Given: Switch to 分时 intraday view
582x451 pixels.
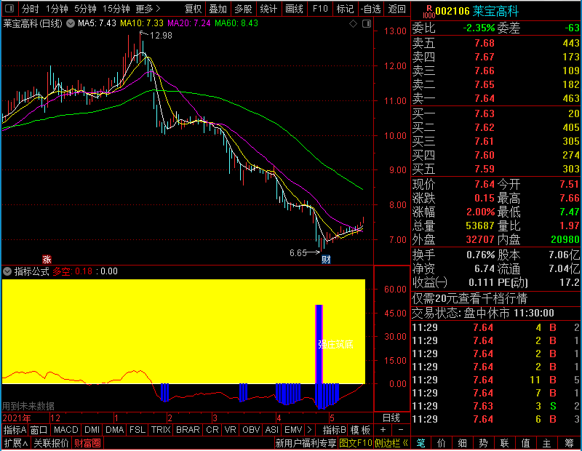Looking at the screenshot, I should (x=30, y=9).
